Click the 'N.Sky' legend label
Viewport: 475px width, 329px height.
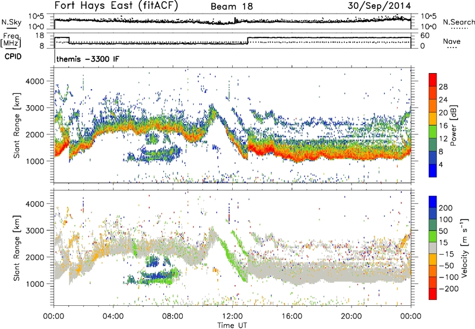click(11, 22)
